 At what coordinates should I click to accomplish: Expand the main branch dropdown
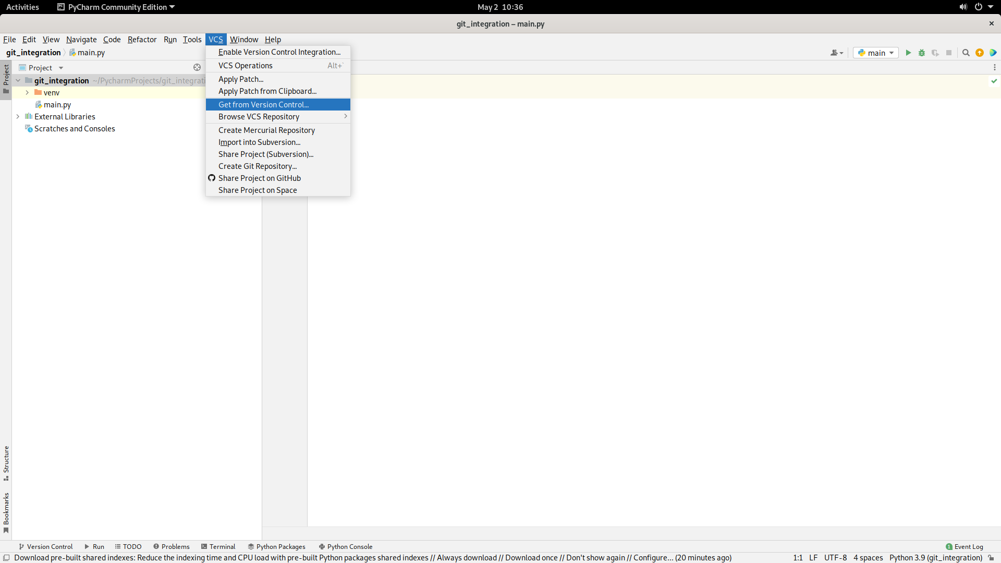(x=891, y=52)
